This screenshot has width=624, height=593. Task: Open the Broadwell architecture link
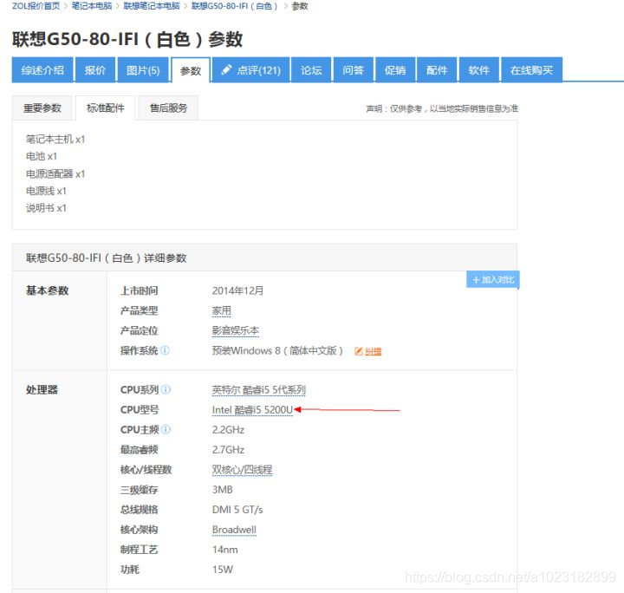[x=234, y=530]
